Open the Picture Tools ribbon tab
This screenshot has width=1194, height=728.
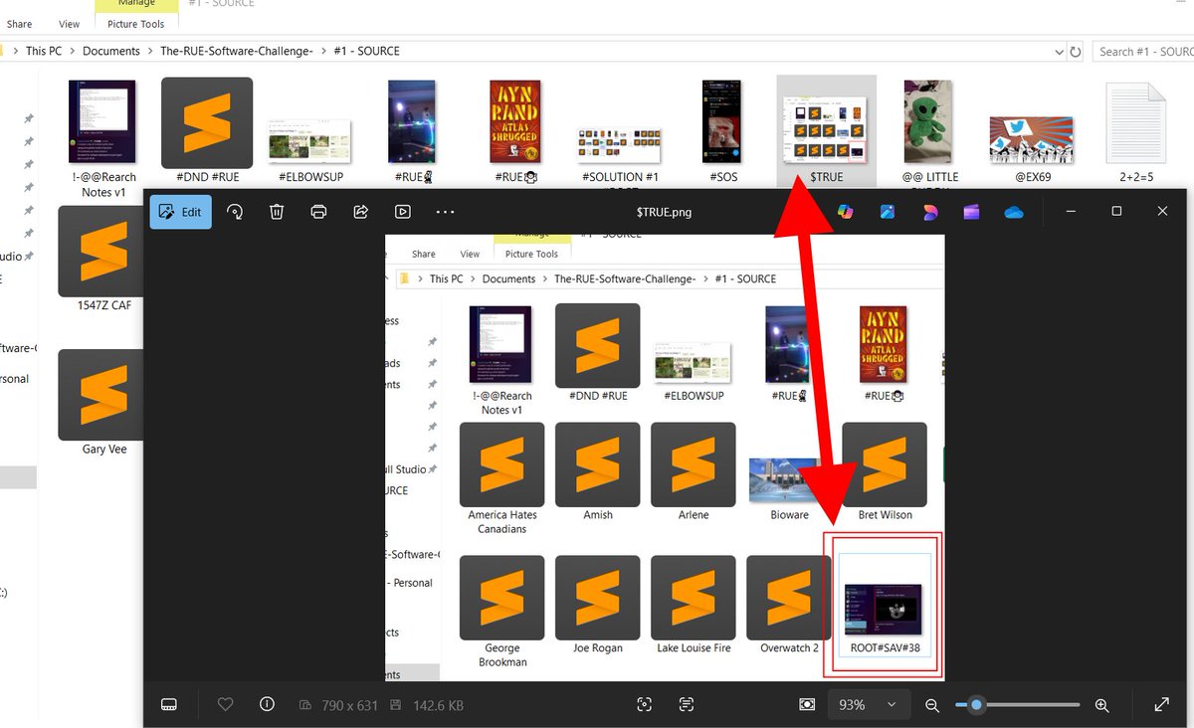pyautogui.click(x=136, y=23)
